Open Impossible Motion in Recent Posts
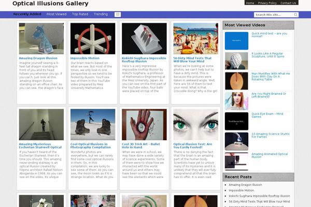 tap(241, 190)
